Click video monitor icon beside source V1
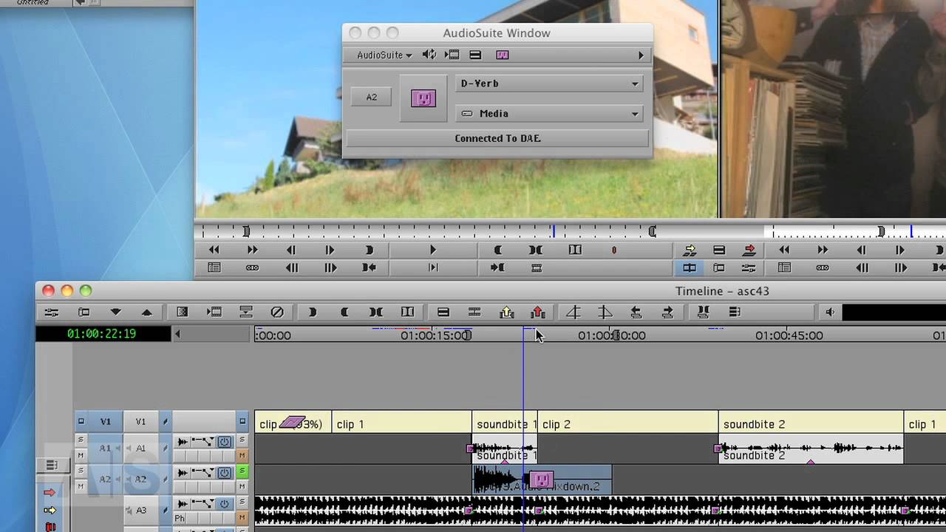Image resolution: width=946 pixels, height=532 pixels. (81, 422)
